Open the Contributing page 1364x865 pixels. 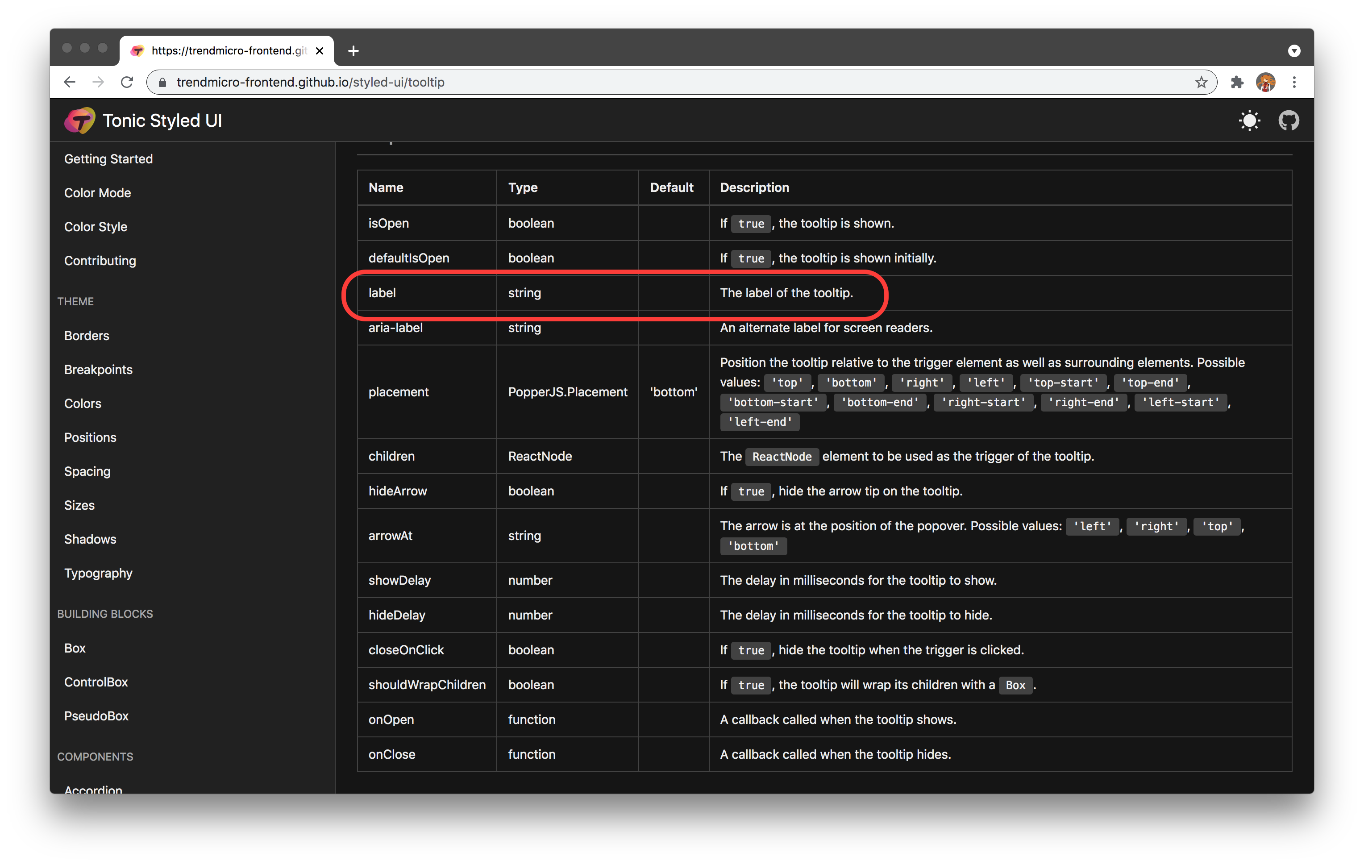100,261
